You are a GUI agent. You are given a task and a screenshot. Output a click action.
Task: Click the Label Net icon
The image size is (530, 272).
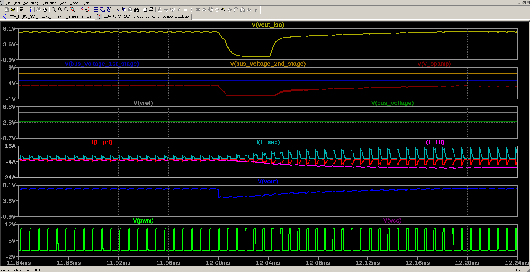[x=173, y=10]
